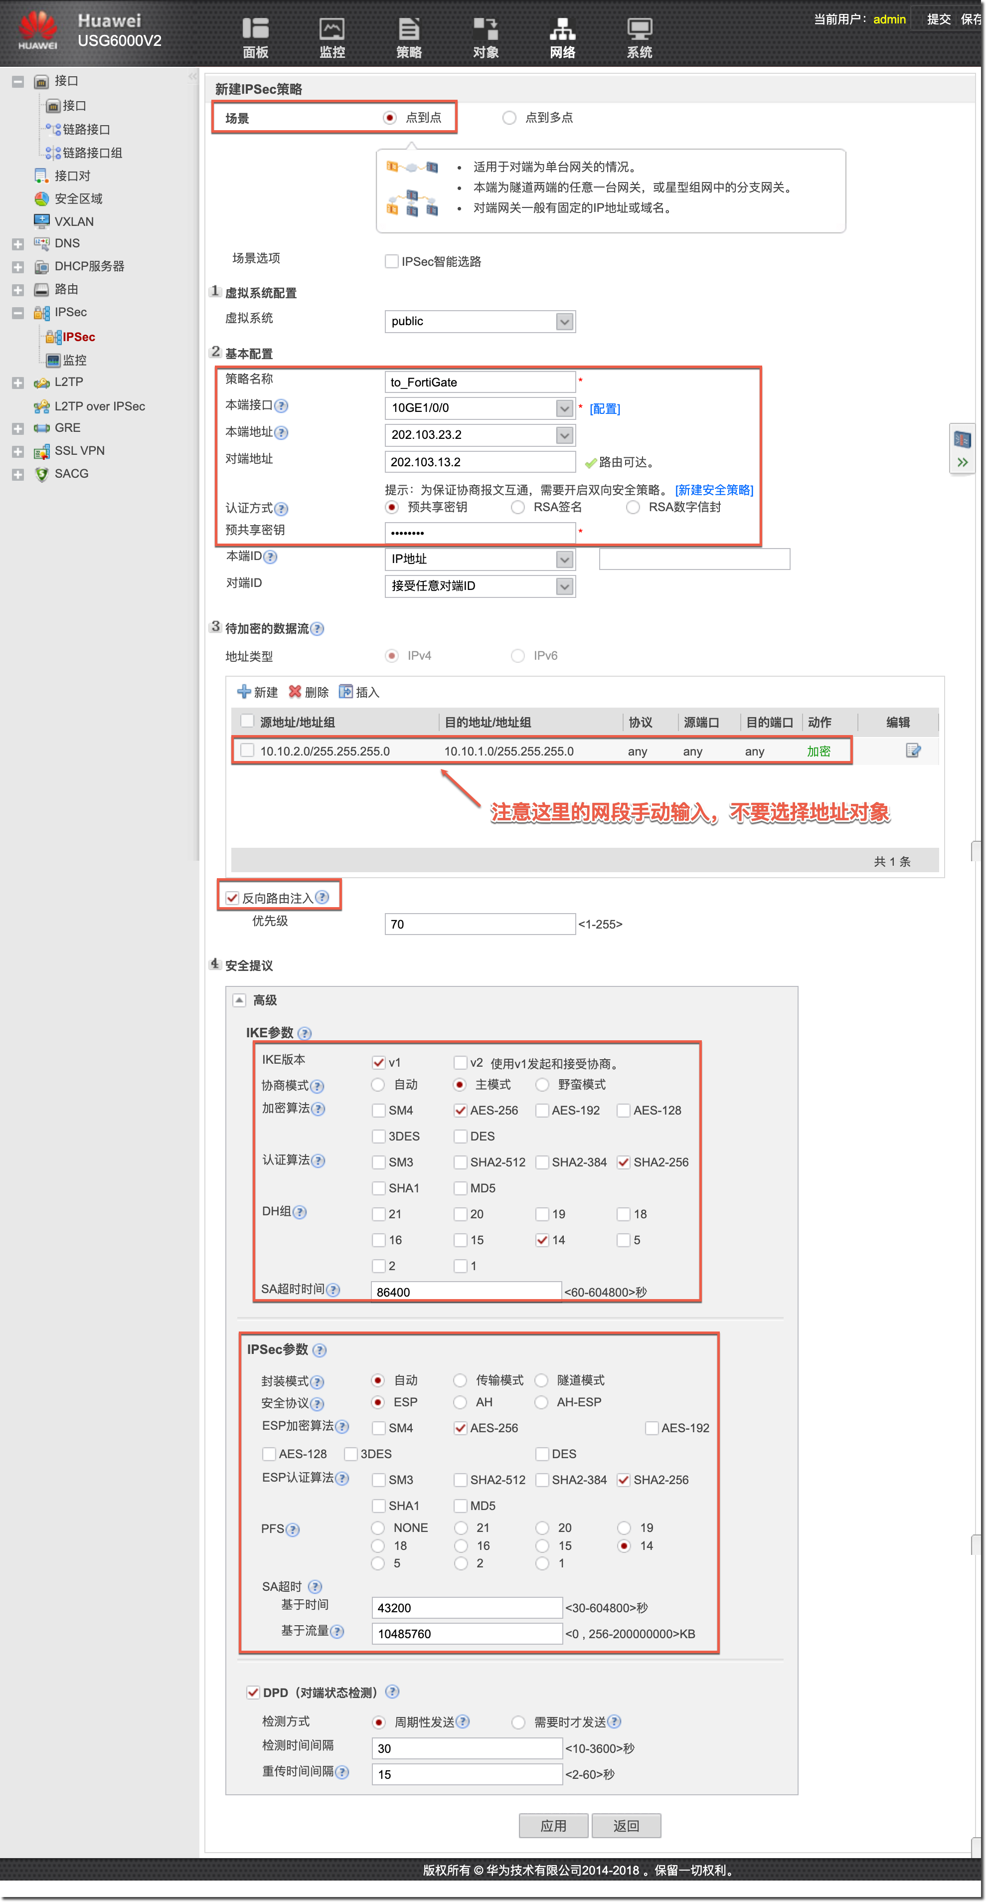Click the green plus New icon
The height and width of the screenshot is (1903, 986).
244,692
